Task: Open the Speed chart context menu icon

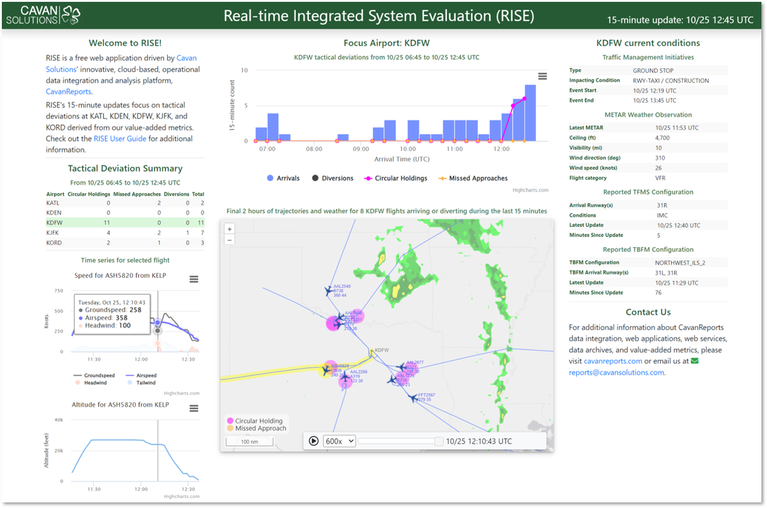Action: click(x=193, y=280)
